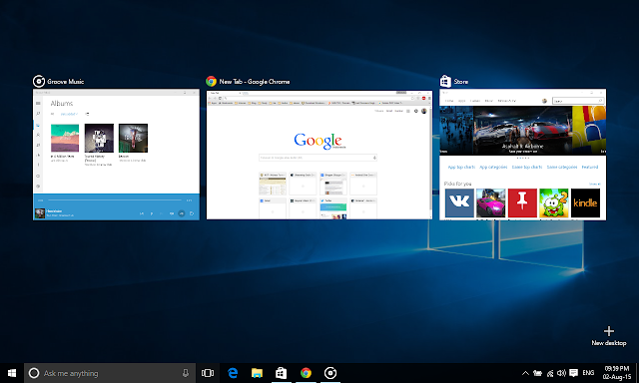639x383 pixels.
Task: Open the 'App top charts' link in Store
Action: (461, 167)
